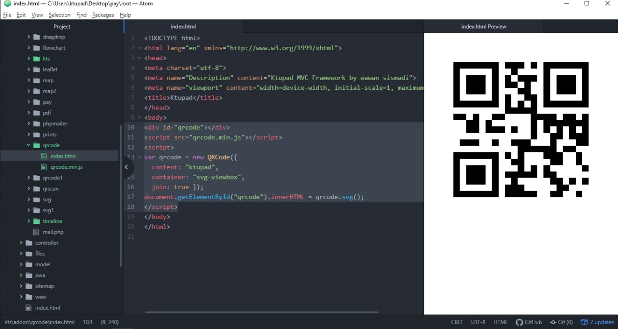
Task: Switch to the index.html Preview tab
Action: click(483, 27)
